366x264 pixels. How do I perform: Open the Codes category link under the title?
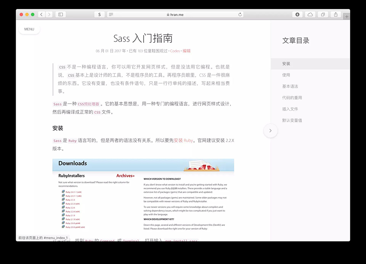(175, 50)
